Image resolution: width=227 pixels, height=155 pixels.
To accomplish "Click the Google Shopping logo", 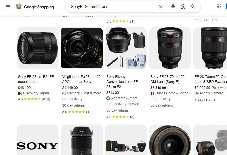I will pyautogui.click(x=35, y=7).
